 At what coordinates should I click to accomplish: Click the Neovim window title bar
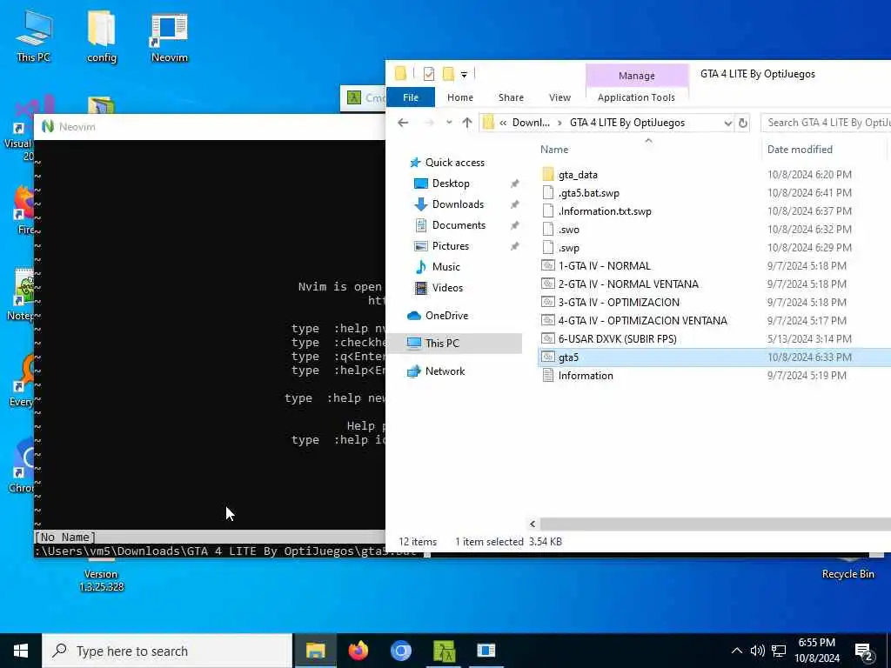point(210,127)
